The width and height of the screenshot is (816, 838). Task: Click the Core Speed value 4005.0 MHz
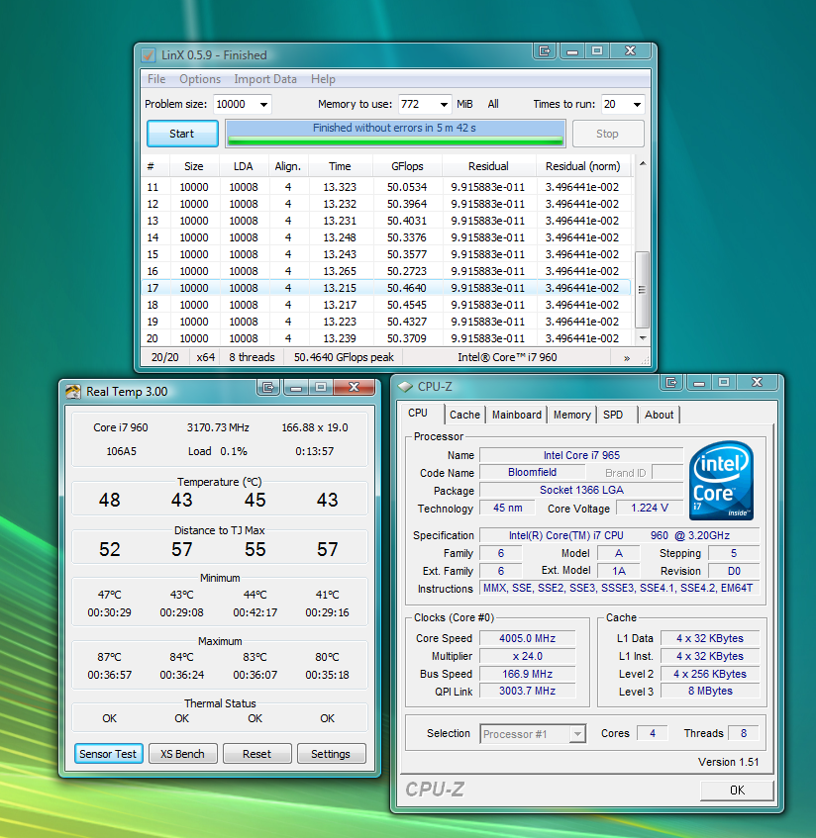[527, 638]
